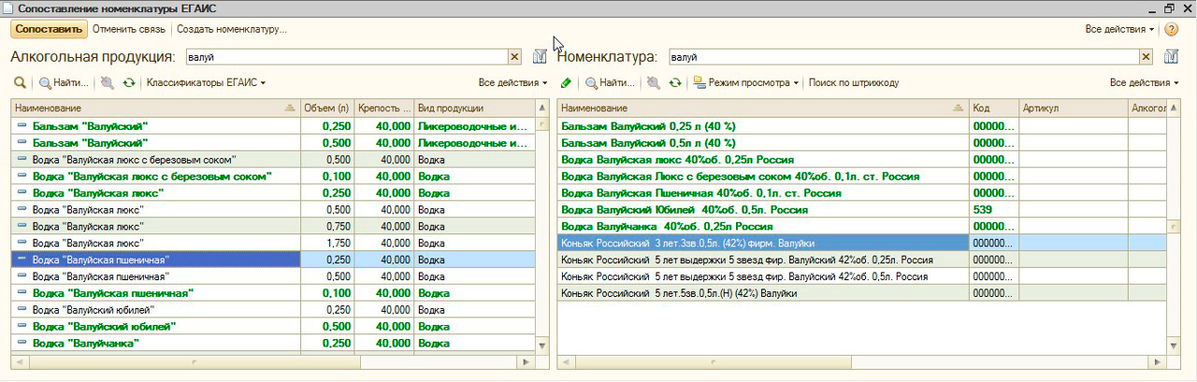Screen dimensions: 1197x382
Task: Cancel search in the left alcohol toolbar
Action: tap(108, 83)
